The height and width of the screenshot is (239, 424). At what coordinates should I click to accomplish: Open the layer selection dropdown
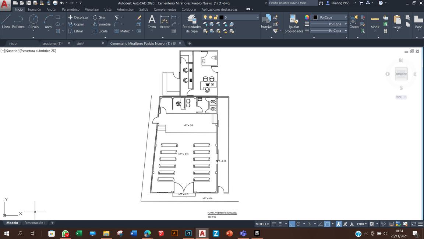click(x=231, y=17)
